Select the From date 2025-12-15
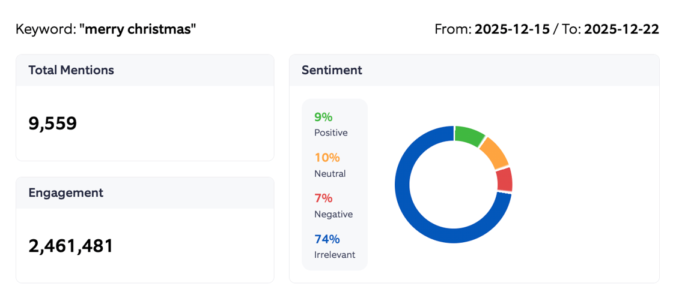 tap(512, 29)
